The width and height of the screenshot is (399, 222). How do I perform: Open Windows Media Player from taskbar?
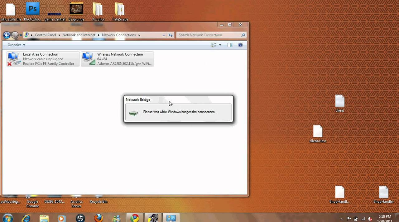[x=62, y=218]
